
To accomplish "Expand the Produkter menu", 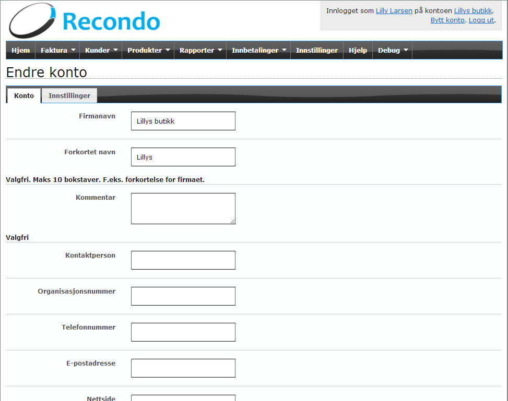I will [148, 51].
